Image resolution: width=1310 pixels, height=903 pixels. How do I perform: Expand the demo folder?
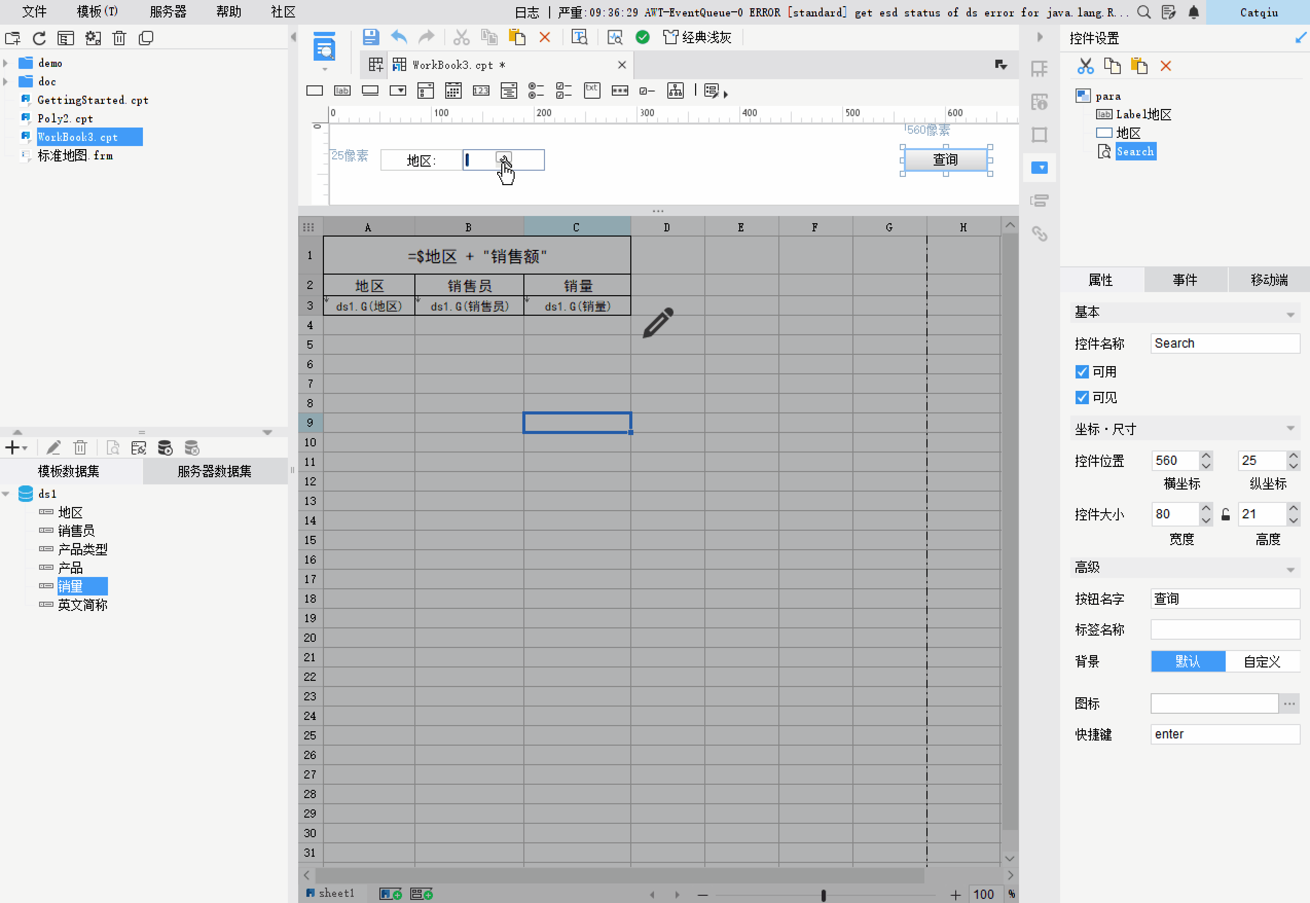pos(6,63)
